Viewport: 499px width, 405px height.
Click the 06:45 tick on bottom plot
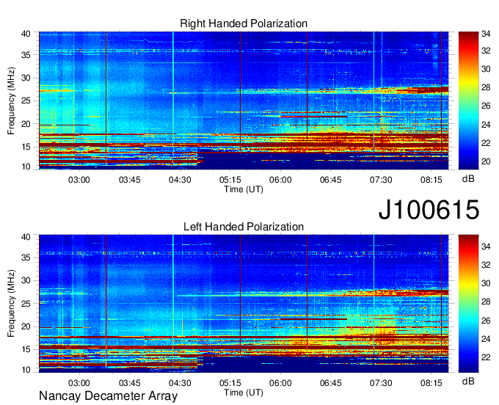click(331, 383)
